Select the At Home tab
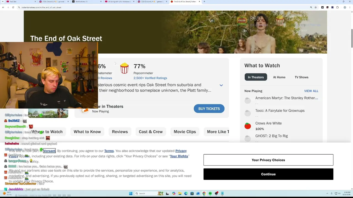Viewport: 353px width, 198px height. tap(279, 77)
